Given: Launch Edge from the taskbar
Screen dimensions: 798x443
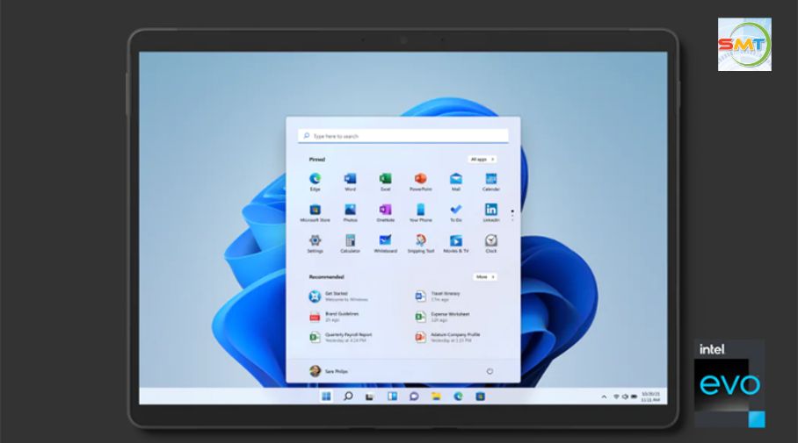Looking at the screenshot, I should [x=458, y=397].
